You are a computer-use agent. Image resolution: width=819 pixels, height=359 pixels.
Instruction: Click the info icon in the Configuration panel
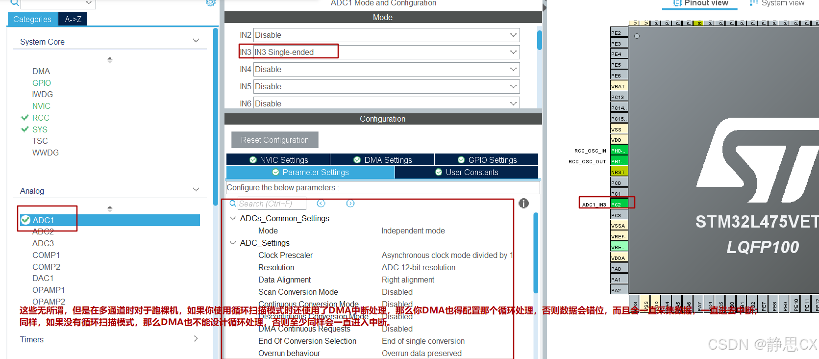[x=524, y=204]
